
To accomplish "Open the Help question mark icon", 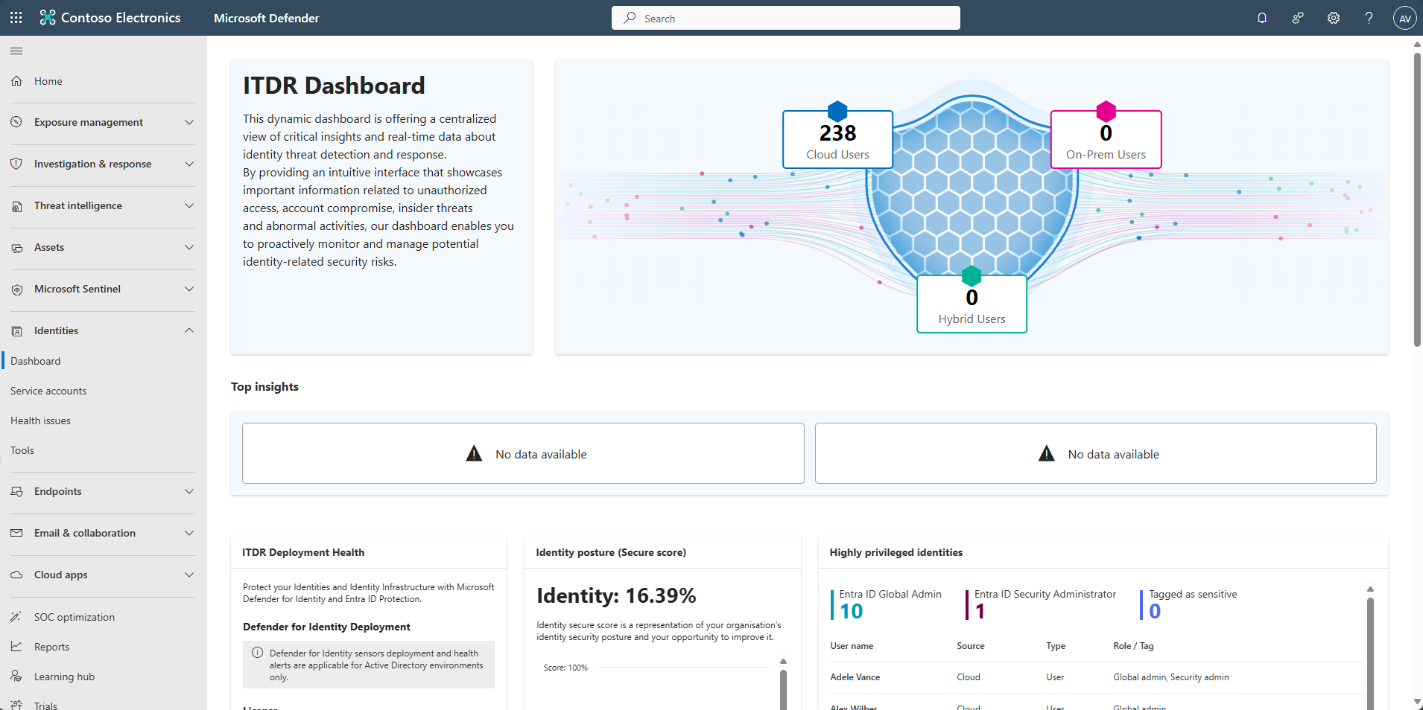I will point(1369,18).
